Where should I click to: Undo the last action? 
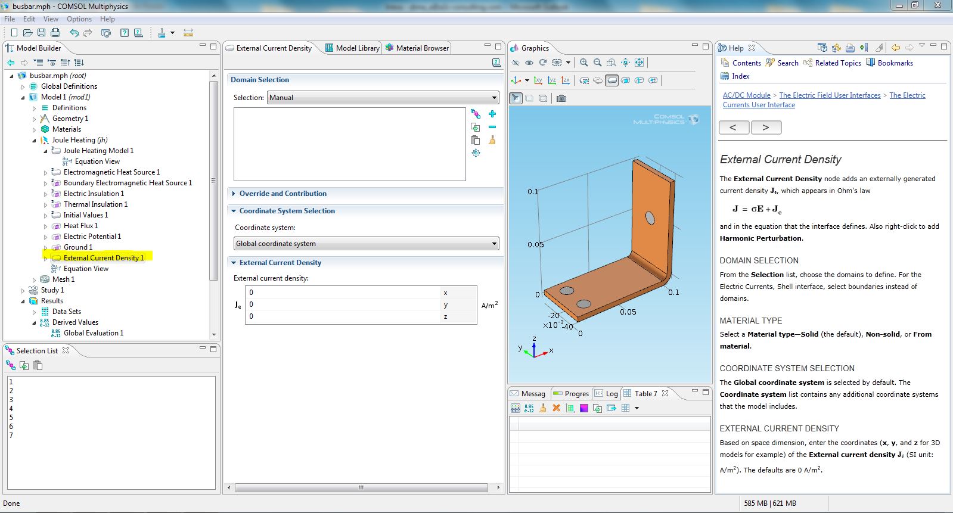(x=74, y=33)
